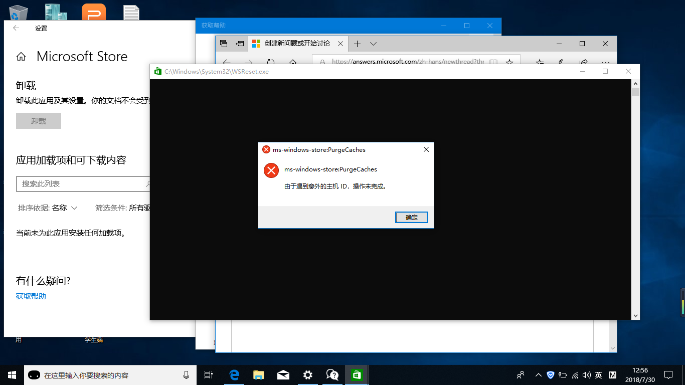The image size is (685, 385).
Task: Show tabs you've set aside in Edge
Action: pyautogui.click(x=224, y=44)
